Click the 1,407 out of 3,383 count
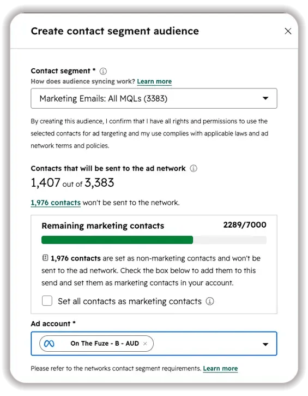Screen dimensions: 308x396 (73, 182)
